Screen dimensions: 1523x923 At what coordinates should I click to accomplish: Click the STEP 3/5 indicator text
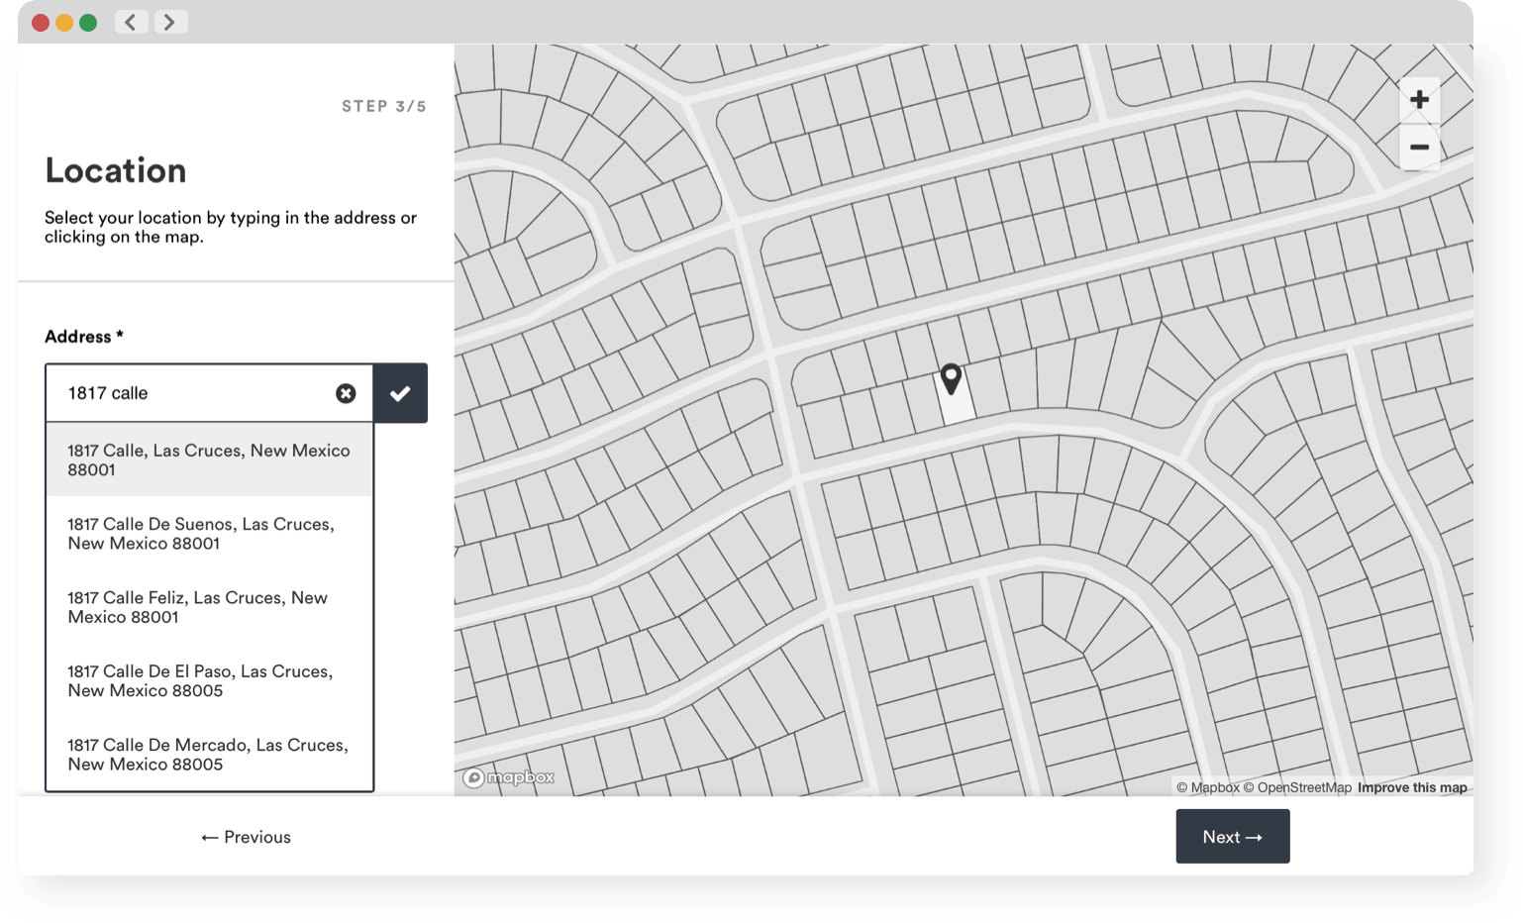pos(384,106)
